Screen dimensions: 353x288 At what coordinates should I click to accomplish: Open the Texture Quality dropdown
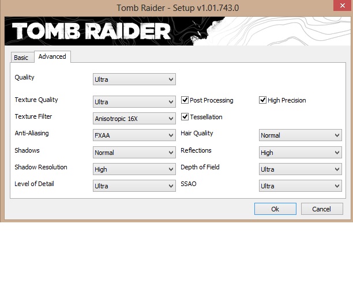pos(134,101)
